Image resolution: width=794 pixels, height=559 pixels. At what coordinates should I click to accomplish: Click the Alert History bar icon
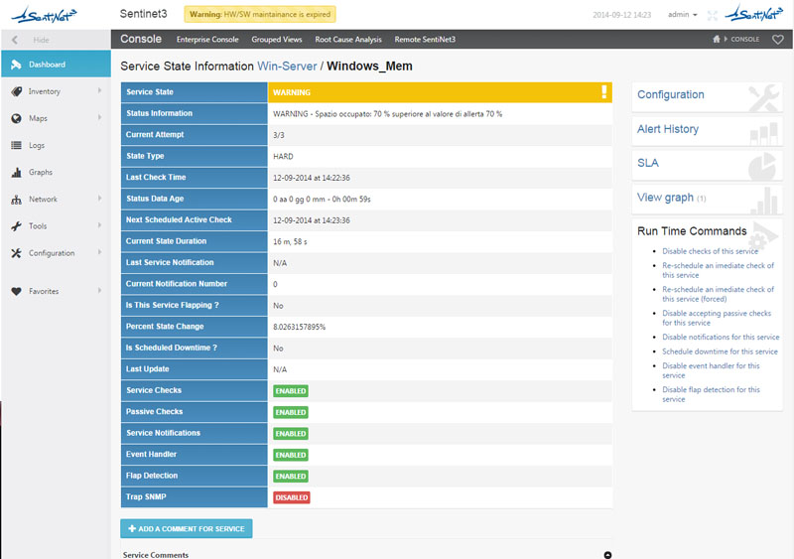(x=764, y=134)
